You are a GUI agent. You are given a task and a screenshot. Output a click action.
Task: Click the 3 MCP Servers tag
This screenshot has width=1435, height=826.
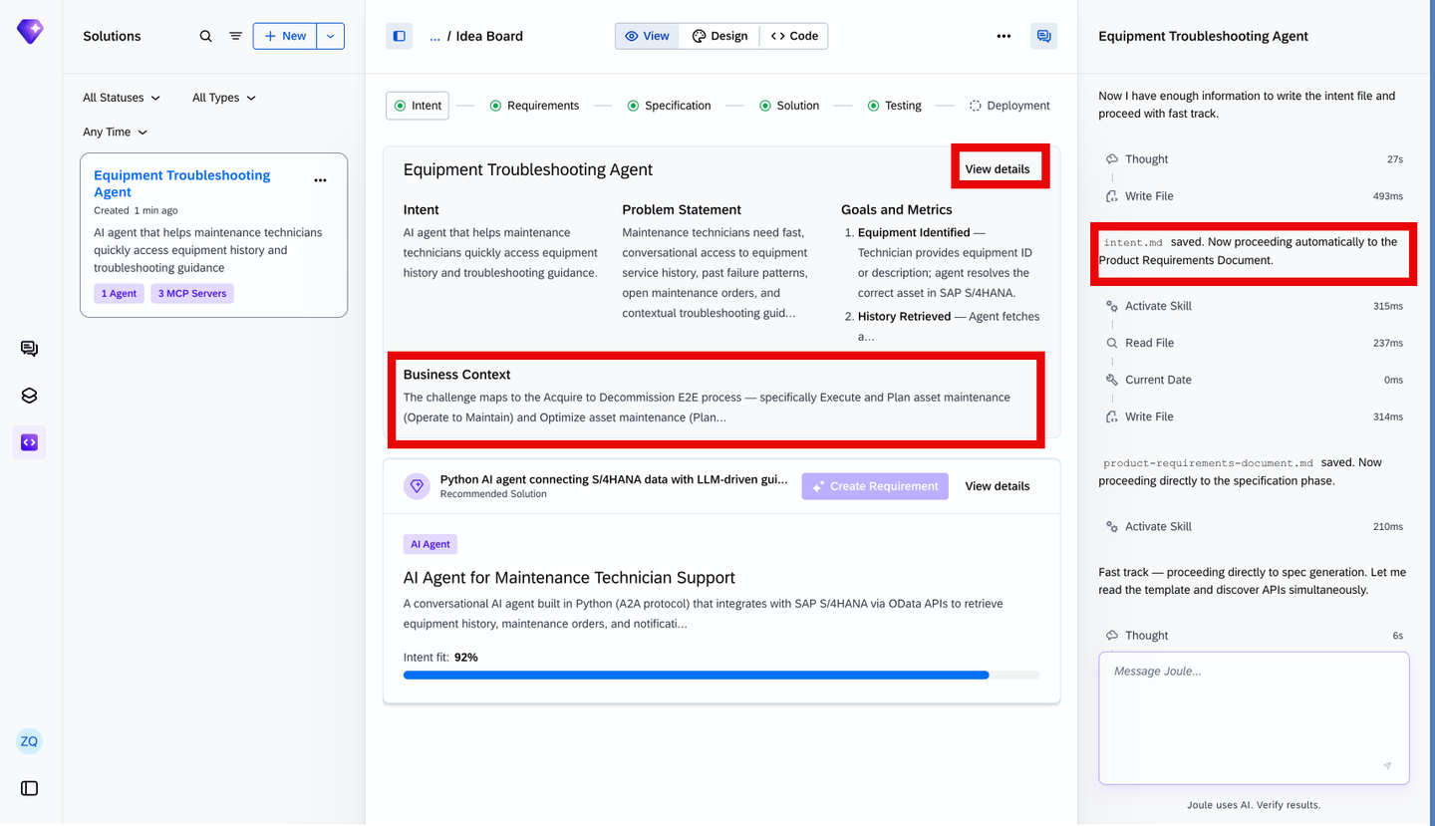(192, 294)
